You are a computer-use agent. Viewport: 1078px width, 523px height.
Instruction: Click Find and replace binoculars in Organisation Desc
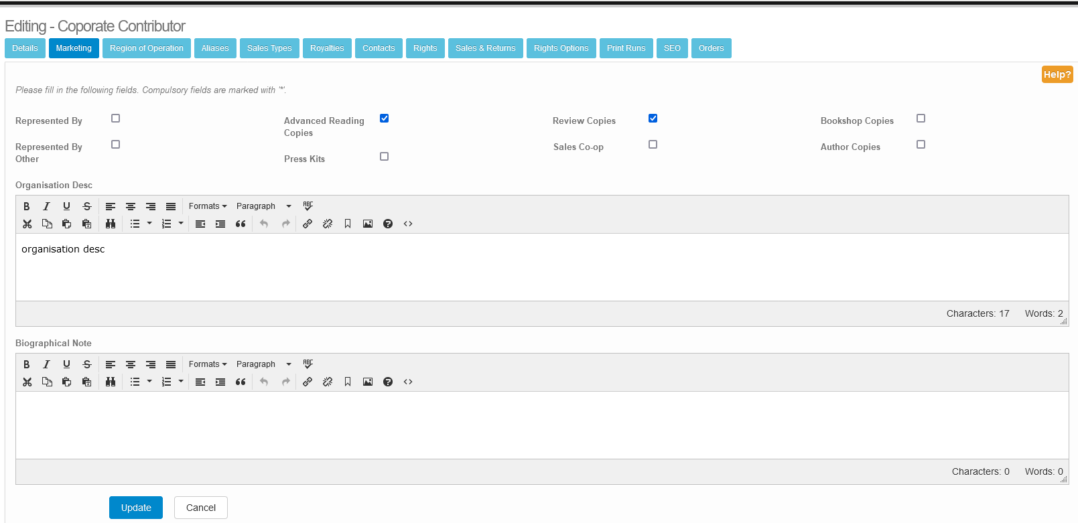pyautogui.click(x=111, y=224)
